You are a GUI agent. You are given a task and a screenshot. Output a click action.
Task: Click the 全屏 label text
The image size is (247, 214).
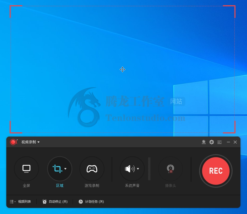click(26, 186)
